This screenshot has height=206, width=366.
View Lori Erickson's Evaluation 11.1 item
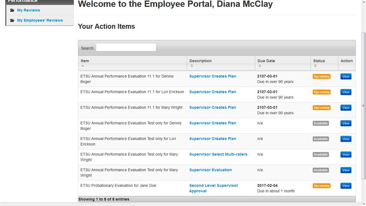(x=346, y=92)
